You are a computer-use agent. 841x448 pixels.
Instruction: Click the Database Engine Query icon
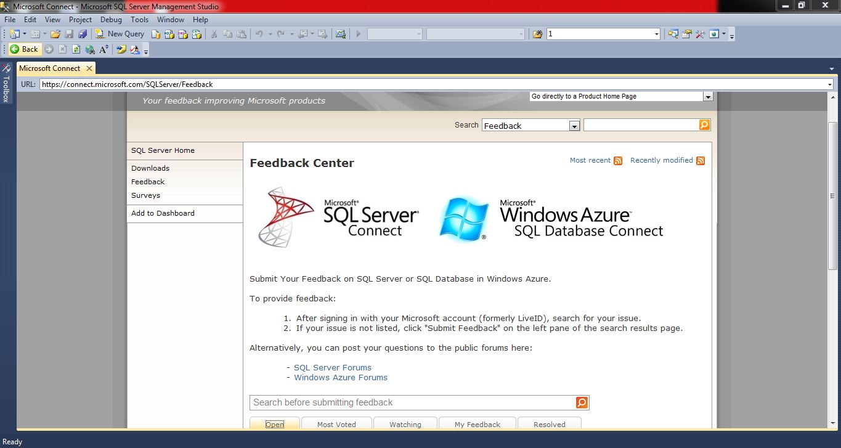[x=156, y=34]
